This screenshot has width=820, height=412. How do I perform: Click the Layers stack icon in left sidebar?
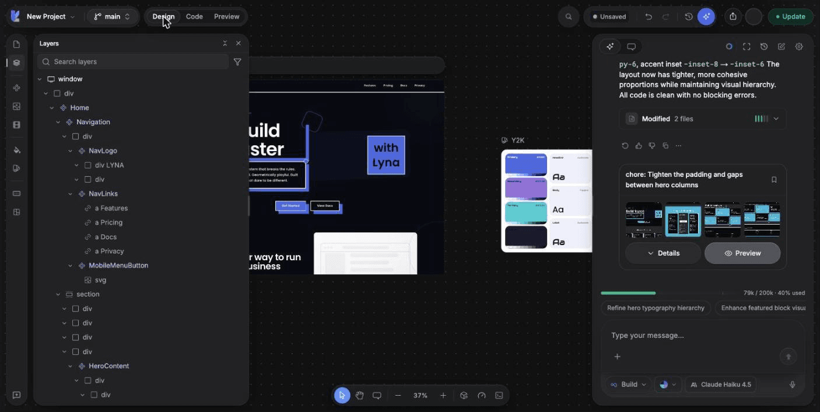tap(16, 62)
